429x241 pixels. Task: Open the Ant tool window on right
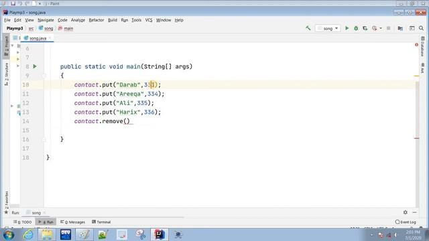pyautogui.click(x=423, y=68)
